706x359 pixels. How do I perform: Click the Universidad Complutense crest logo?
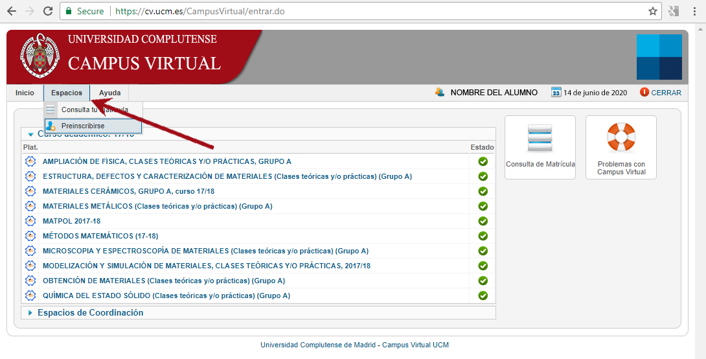point(40,56)
